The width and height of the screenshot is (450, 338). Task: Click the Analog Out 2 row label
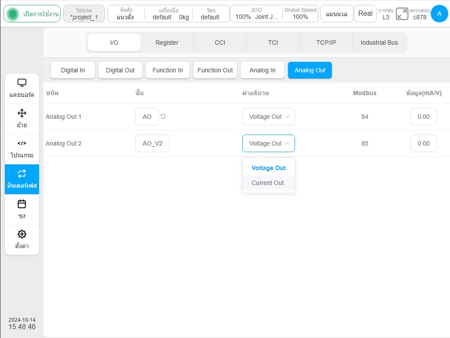(x=63, y=143)
